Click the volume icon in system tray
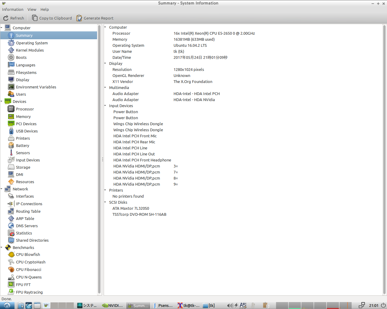387x309 pixels. (230, 305)
